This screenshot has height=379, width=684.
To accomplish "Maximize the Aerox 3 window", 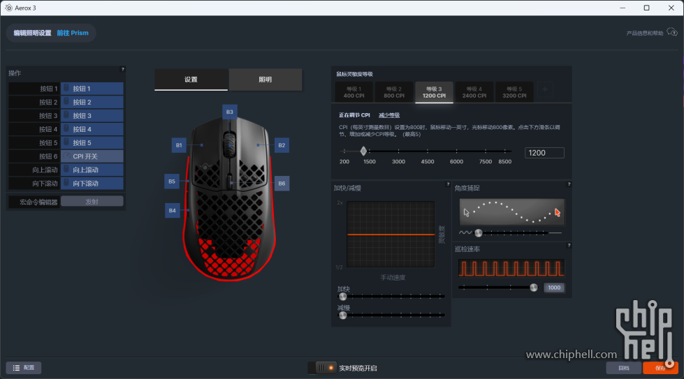I will (x=646, y=8).
